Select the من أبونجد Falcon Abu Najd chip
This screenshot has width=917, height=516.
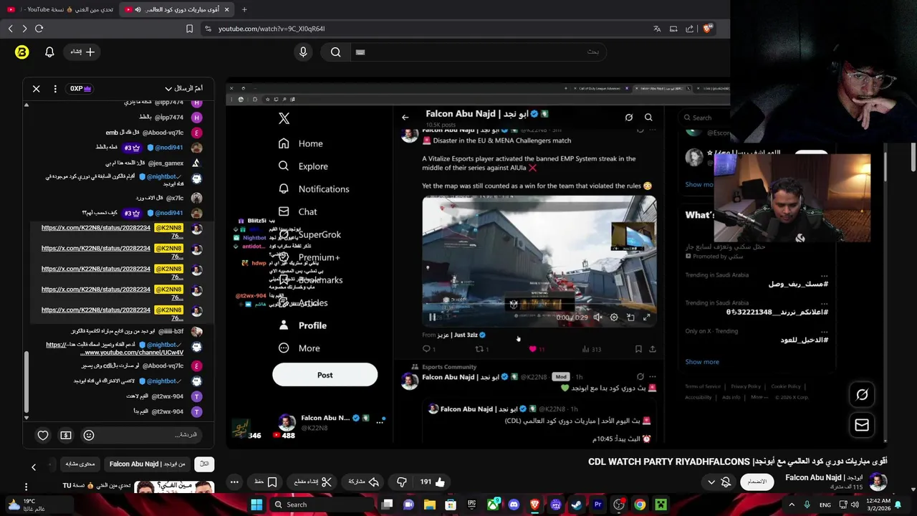point(147,464)
